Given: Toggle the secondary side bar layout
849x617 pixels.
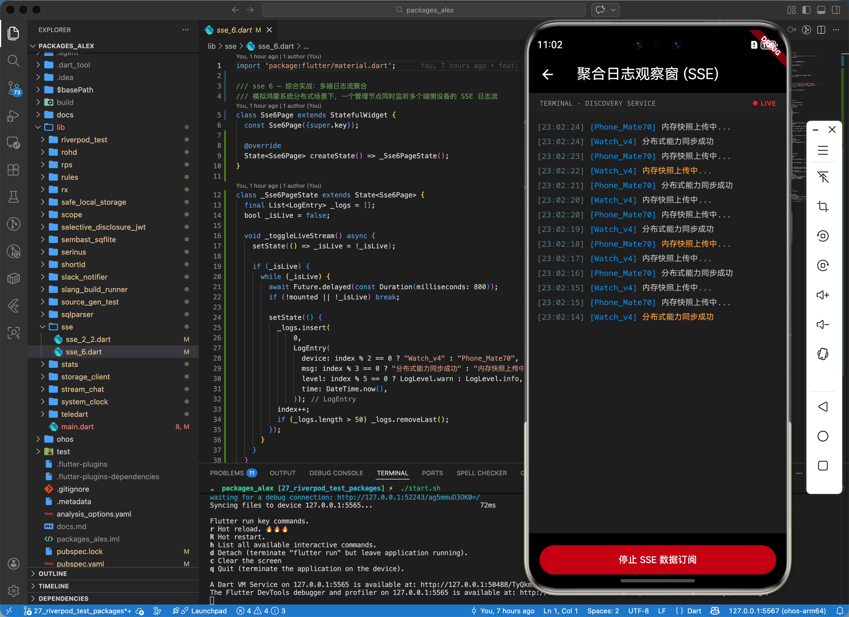Looking at the screenshot, I should pyautogui.click(x=836, y=10).
